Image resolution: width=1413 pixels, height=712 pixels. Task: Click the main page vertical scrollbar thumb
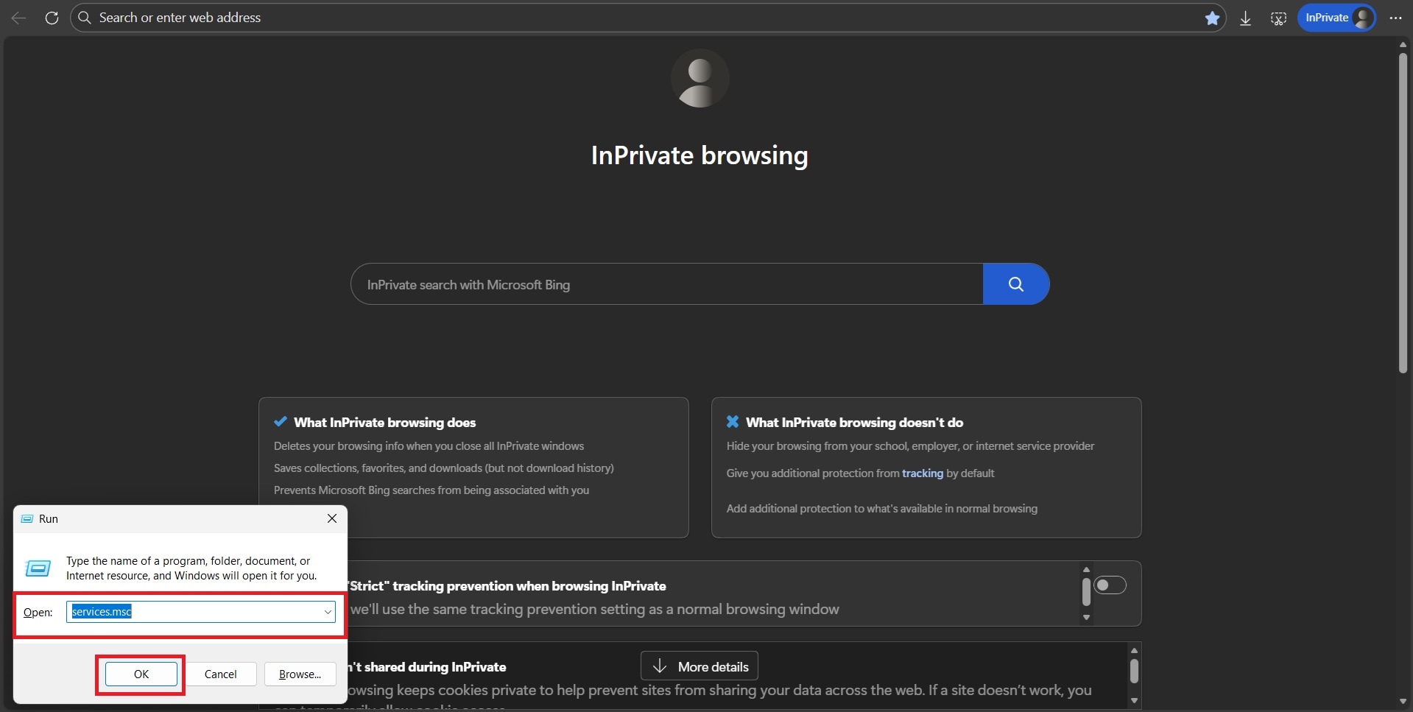[1403, 214]
